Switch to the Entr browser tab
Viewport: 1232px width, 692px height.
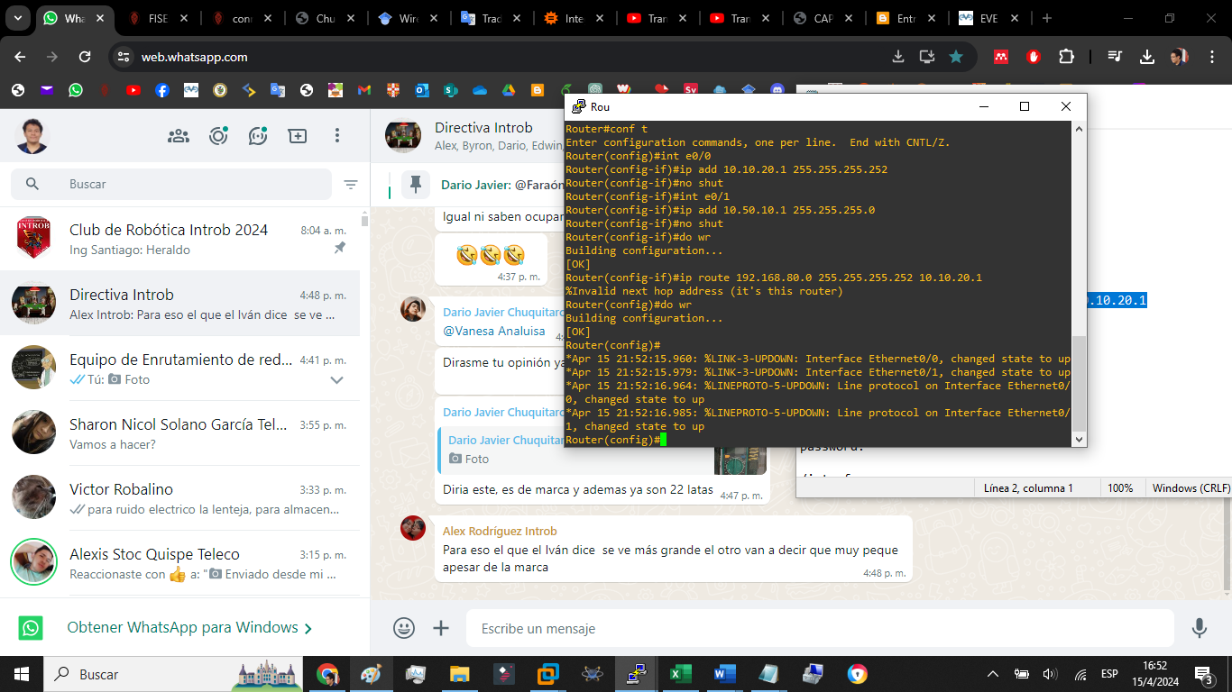pos(906,18)
